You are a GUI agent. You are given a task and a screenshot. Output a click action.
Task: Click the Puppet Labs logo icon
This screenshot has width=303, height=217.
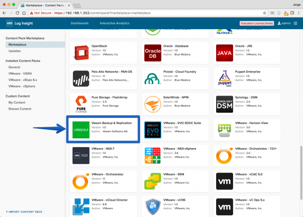[x=224, y=79]
